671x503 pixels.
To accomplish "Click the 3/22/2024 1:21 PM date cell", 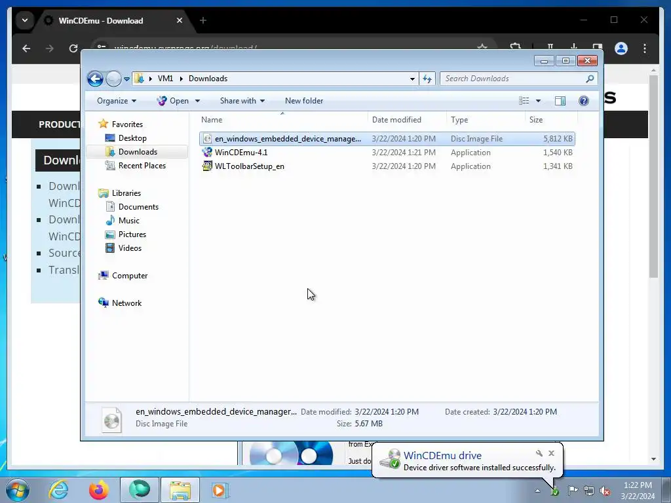I will point(404,152).
